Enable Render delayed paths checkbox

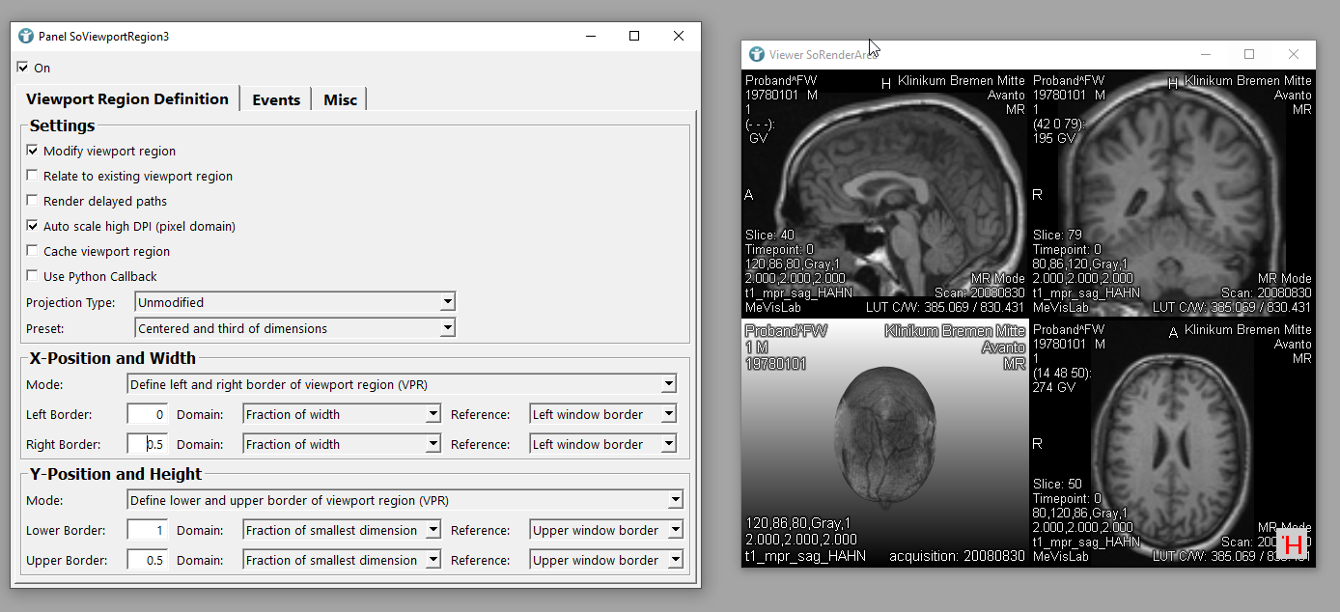coord(33,202)
